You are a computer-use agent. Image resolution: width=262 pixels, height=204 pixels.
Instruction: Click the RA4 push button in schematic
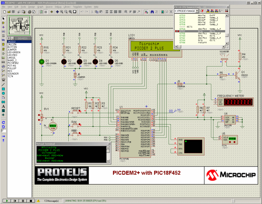pos(75,124)
